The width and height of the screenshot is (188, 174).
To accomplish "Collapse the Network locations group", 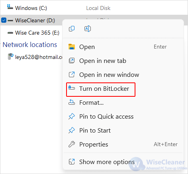I will [x=30, y=45].
